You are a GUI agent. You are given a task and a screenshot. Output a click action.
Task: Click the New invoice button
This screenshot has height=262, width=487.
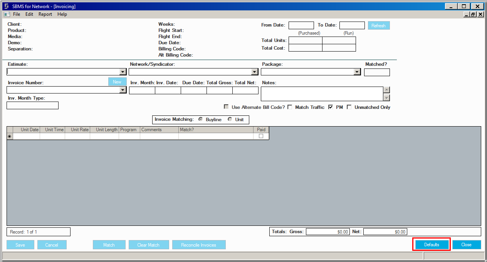117,82
